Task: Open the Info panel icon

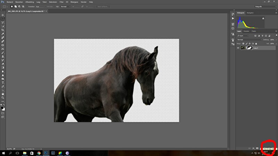Action: (233, 28)
